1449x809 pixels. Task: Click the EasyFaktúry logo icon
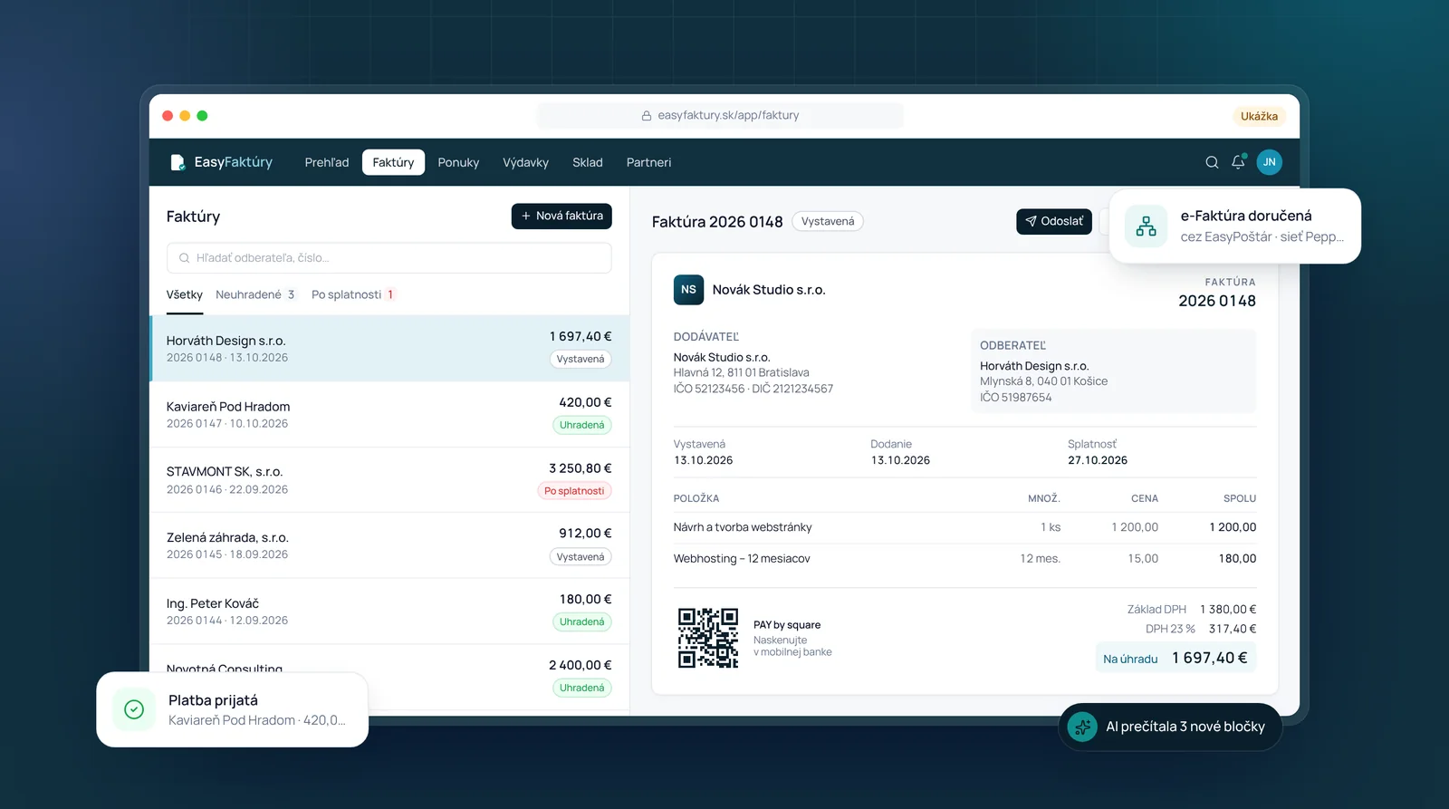[x=178, y=162]
